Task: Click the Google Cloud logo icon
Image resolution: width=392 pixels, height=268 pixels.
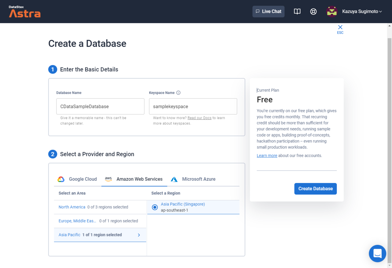Action: (x=61, y=179)
